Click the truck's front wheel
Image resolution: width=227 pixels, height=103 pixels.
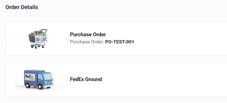41,87
